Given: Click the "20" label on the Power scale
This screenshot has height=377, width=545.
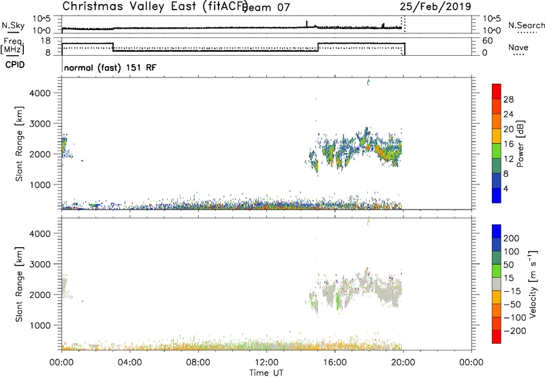Looking at the screenshot, I should tap(508, 129).
